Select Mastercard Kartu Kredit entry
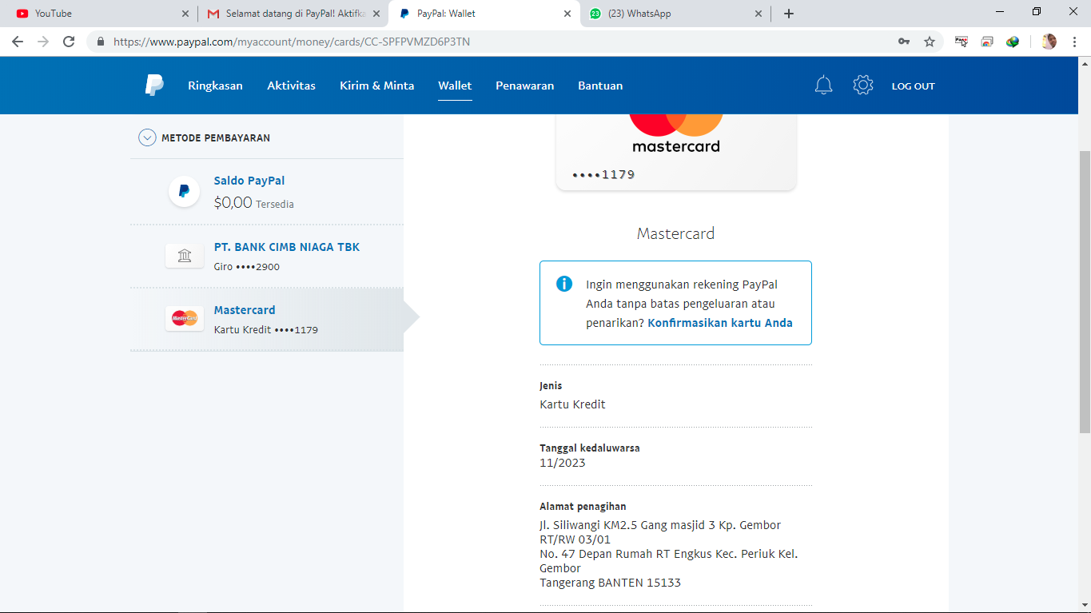Viewport: 1091px width, 613px height. tap(267, 319)
